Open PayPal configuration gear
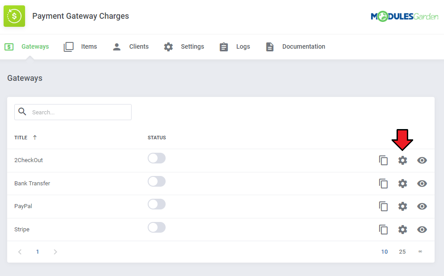The image size is (444, 276). 403,206
